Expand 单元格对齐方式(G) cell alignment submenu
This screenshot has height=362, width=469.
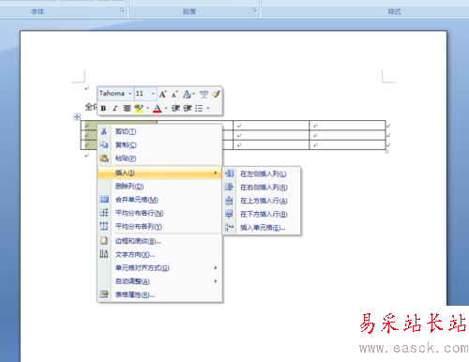click(x=159, y=268)
